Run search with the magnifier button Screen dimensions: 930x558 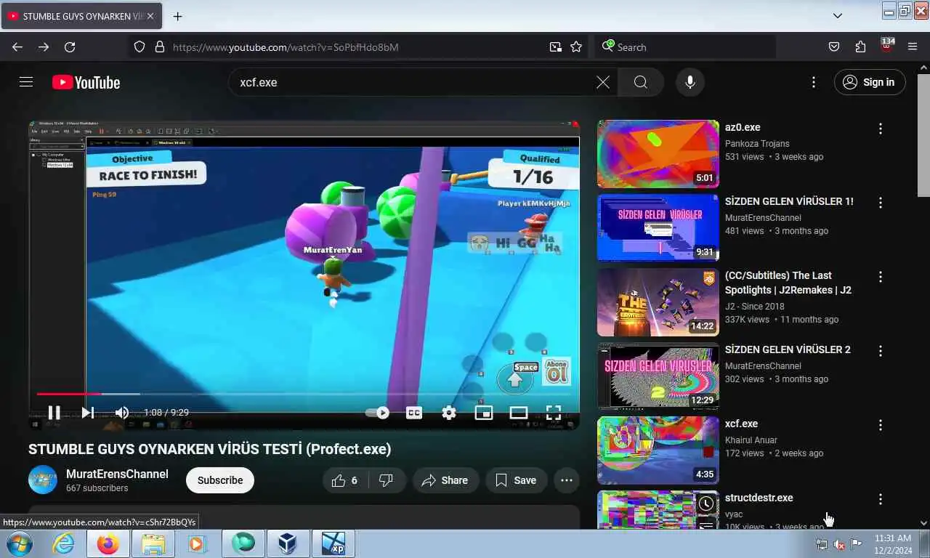click(640, 82)
